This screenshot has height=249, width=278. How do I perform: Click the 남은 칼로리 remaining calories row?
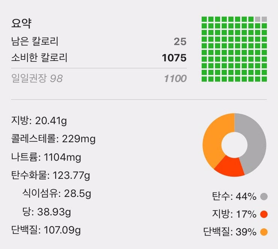click(99, 41)
